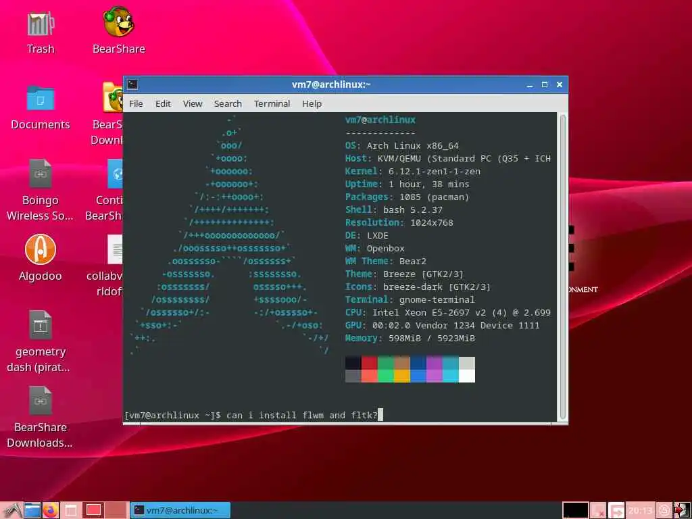This screenshot has height=519, width=692.
Task: Click the 'Shell: bash 5.2.37' line
Action: [x=394, y=209]
